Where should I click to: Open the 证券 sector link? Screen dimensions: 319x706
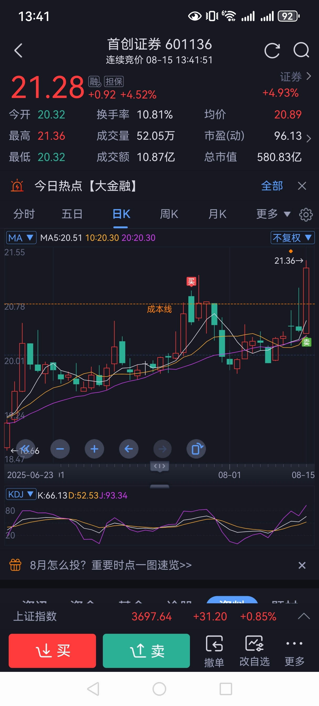[x=295, y=77]
